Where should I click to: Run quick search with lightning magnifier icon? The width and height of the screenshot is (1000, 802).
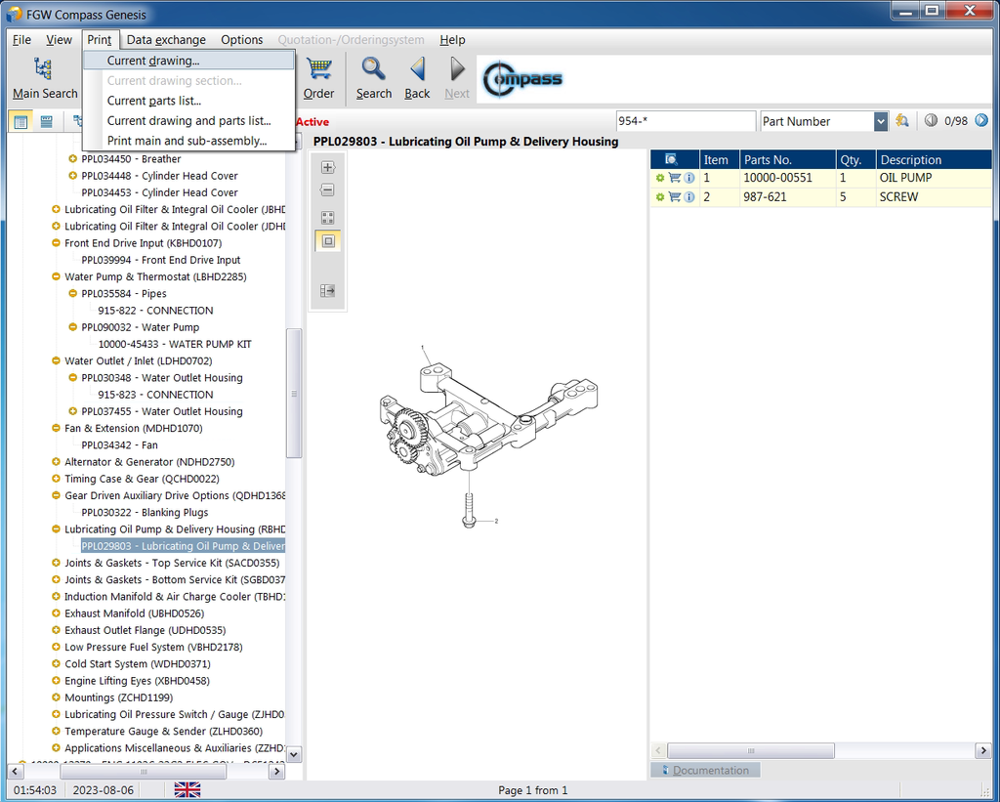(x=902, y=121)
